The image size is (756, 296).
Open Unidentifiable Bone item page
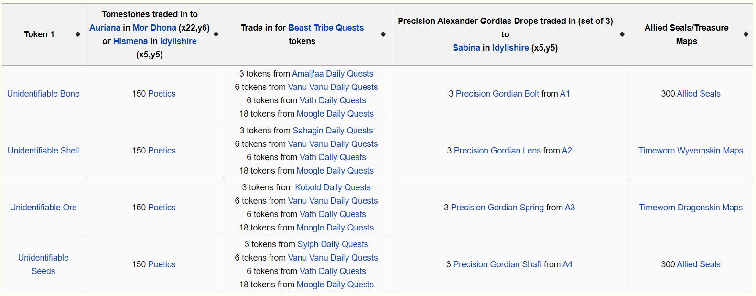[x=43, y=94]
